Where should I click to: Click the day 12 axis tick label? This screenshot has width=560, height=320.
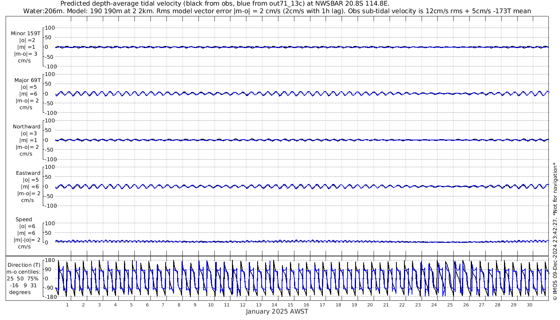tap(243, 305)
